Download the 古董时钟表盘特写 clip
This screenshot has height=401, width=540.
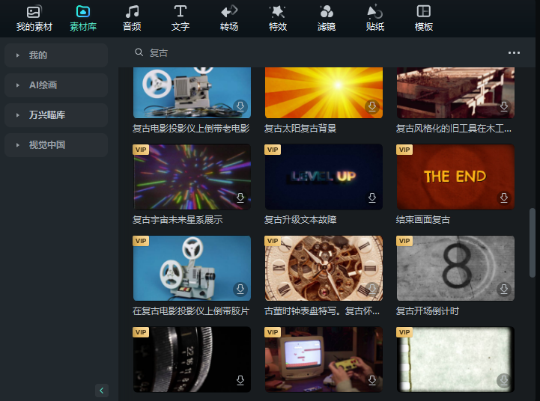coord(372,289)
